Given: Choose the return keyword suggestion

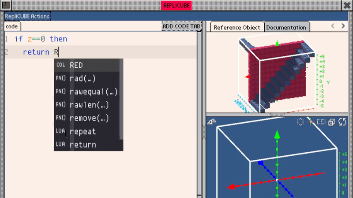Looking at the screenshot, I should pyautogui.click(x=86, y=145).
